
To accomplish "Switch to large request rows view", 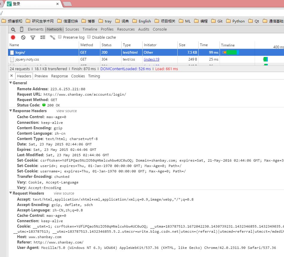I will click(x=43, y=37).
